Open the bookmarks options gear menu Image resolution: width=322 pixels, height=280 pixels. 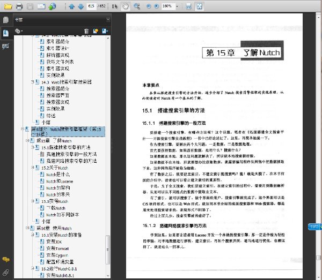pyautogui.click(x=18, y=31)
